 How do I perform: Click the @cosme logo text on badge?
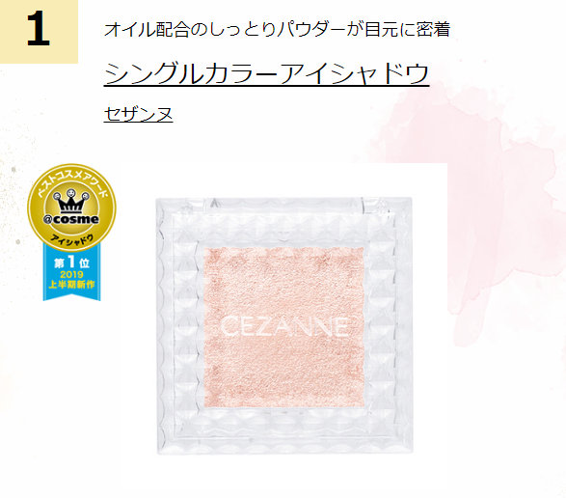(71, 219)
